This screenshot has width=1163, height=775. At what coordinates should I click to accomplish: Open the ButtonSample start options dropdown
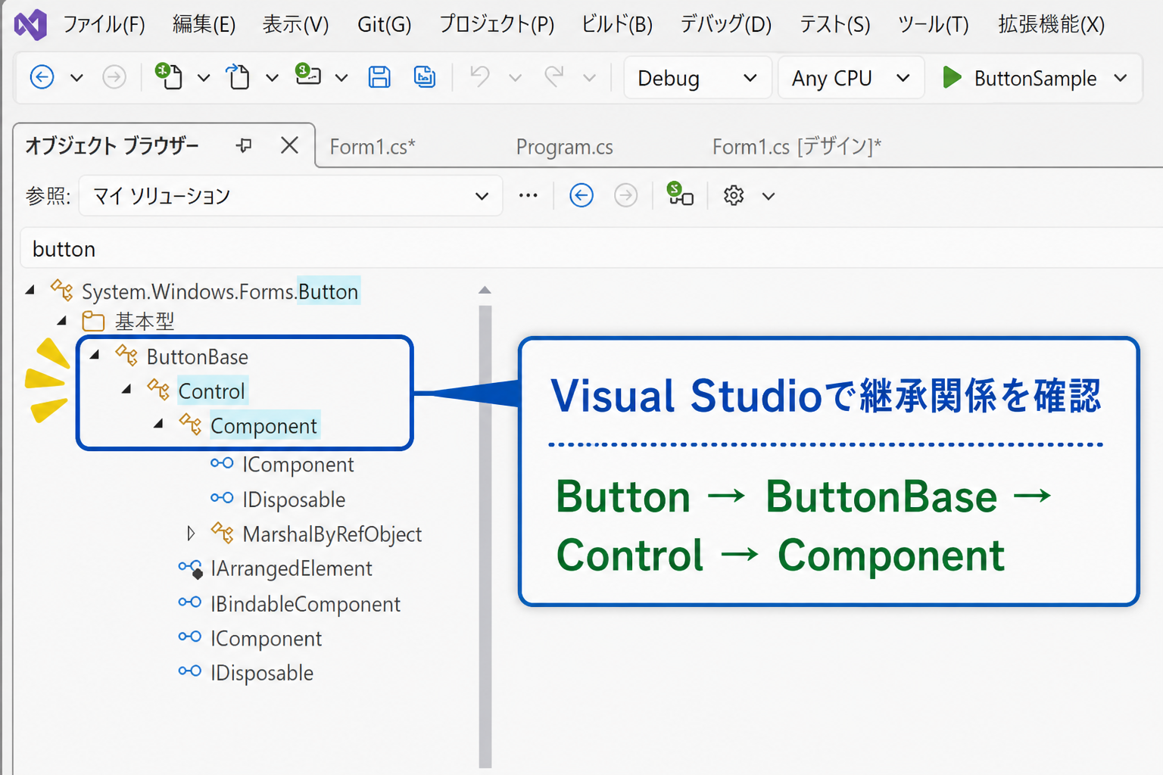pyautogui.click(x=1121, y=78)
